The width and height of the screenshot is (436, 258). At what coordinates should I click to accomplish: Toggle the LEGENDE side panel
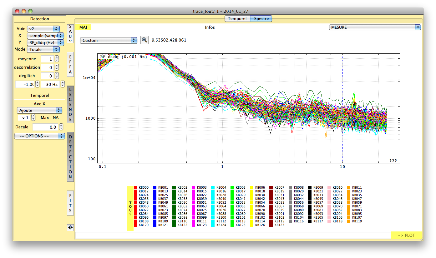[x=70, y=104]
